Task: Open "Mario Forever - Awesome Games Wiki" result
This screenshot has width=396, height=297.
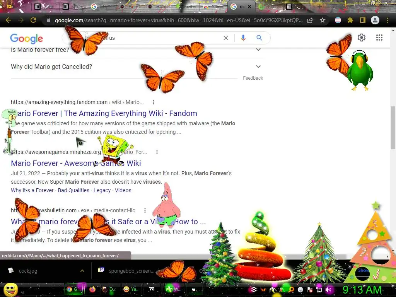Action: click(x=76, y=163)
